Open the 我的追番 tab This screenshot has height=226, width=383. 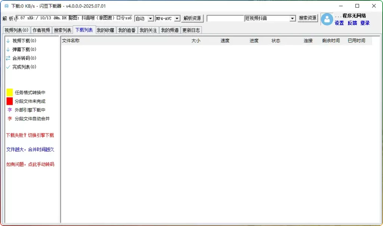coord(127,30)
